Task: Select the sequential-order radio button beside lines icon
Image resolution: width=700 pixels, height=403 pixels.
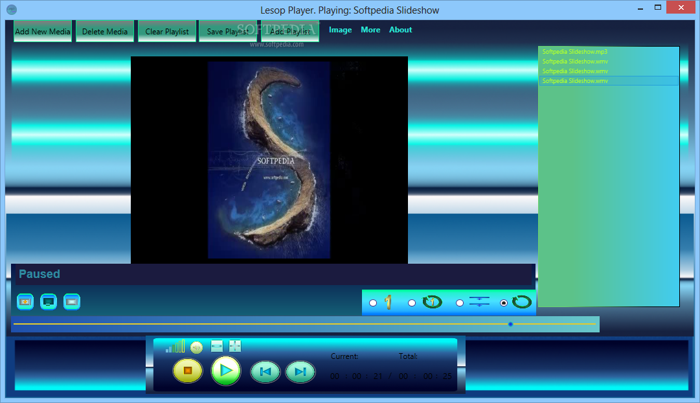Action: pyautogui.click(x=459, y=303)
